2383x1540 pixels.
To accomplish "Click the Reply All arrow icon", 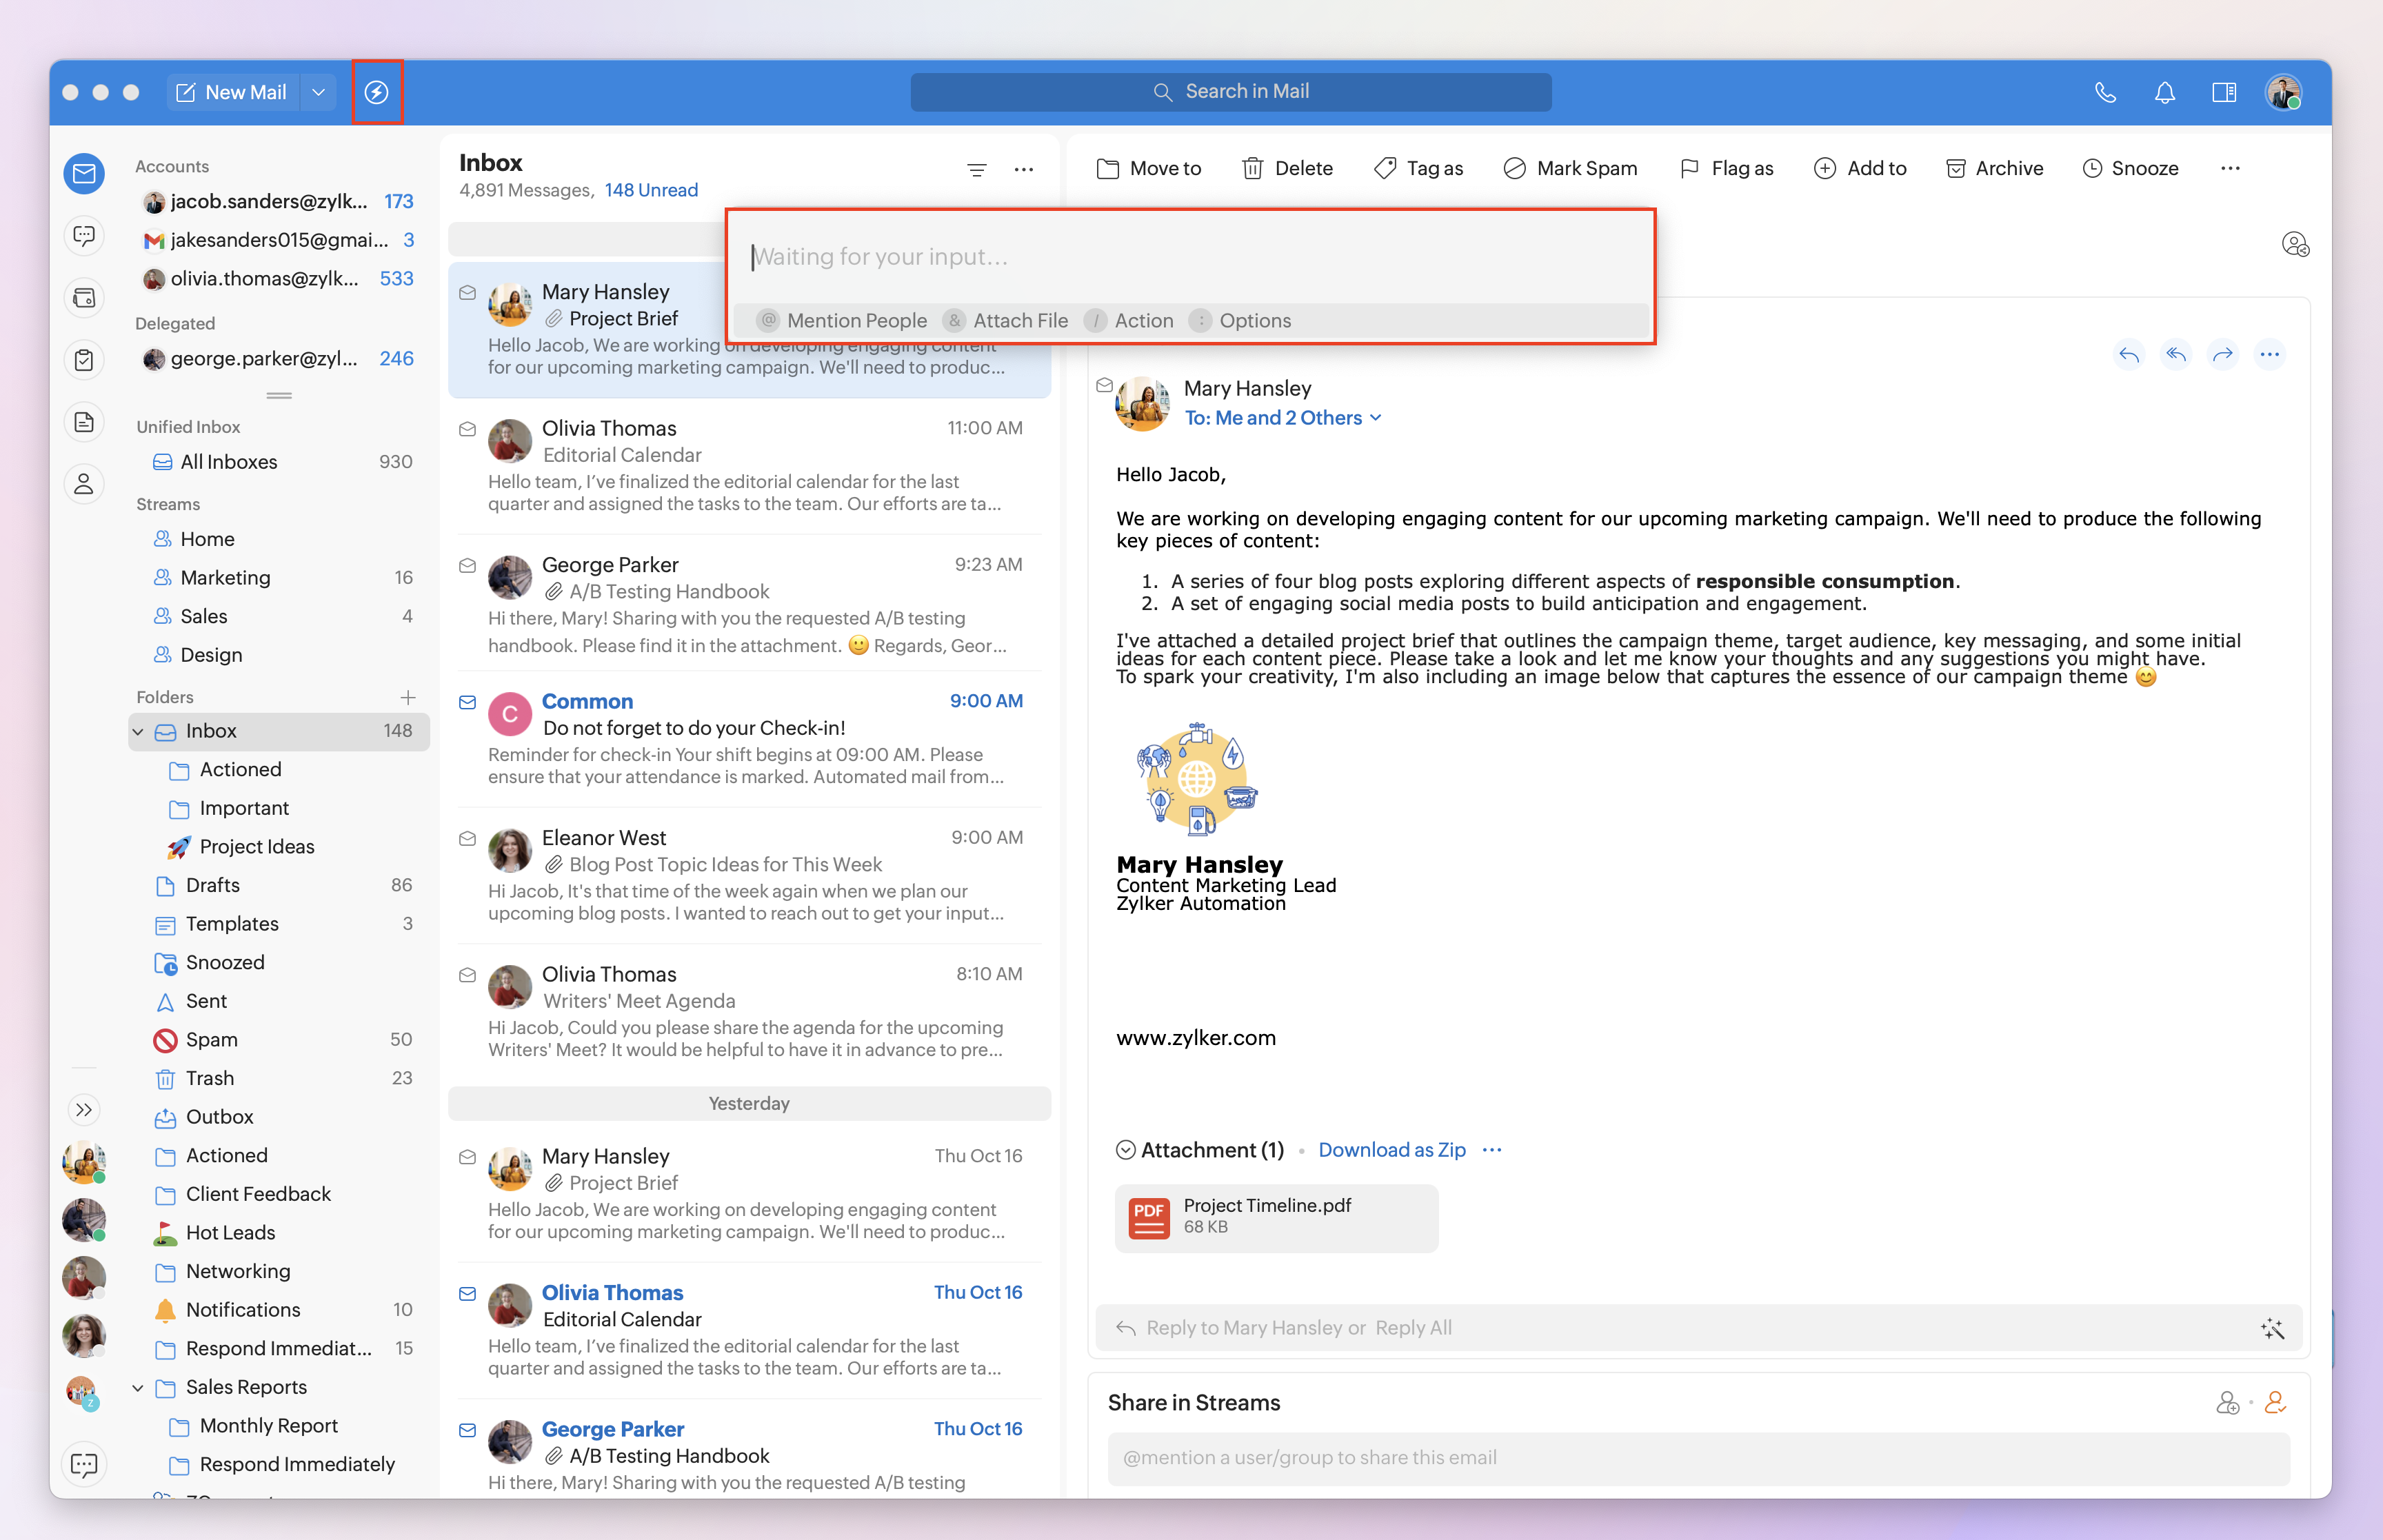I will (2175, 354).
